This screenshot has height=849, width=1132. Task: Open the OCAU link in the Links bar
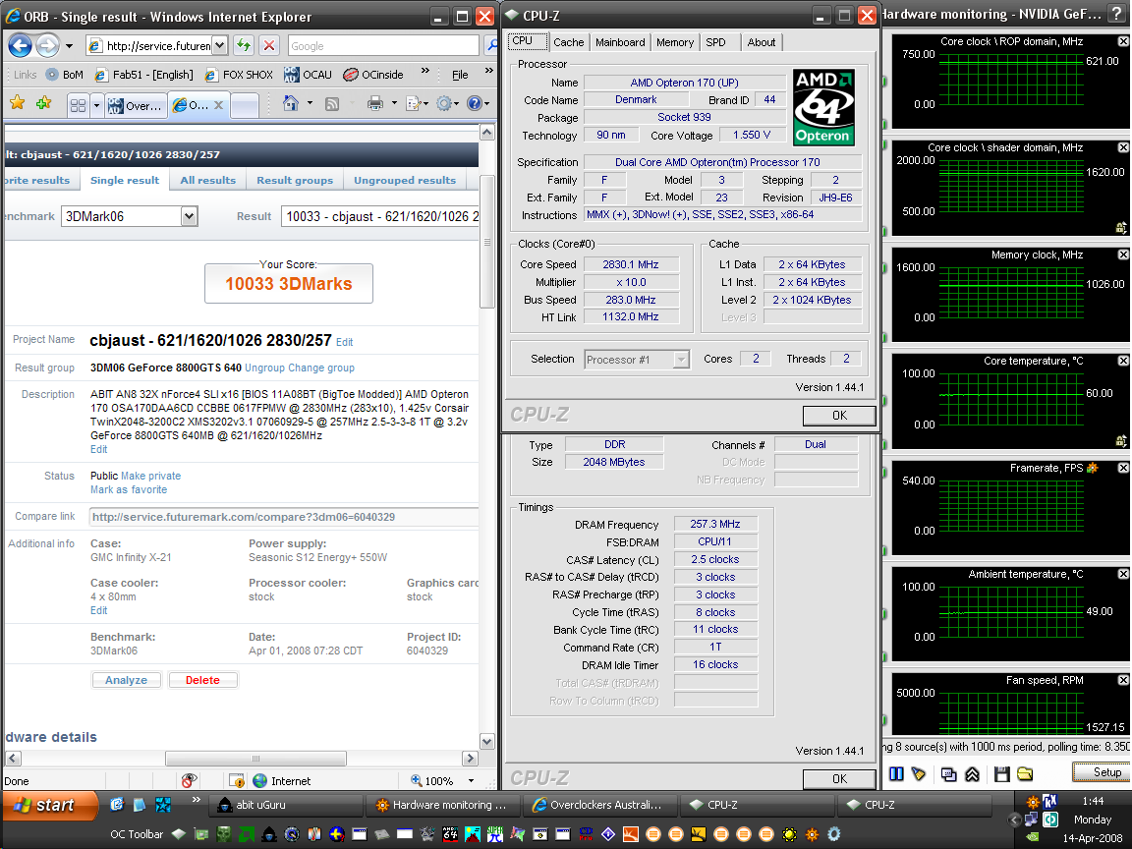point(308,75)
